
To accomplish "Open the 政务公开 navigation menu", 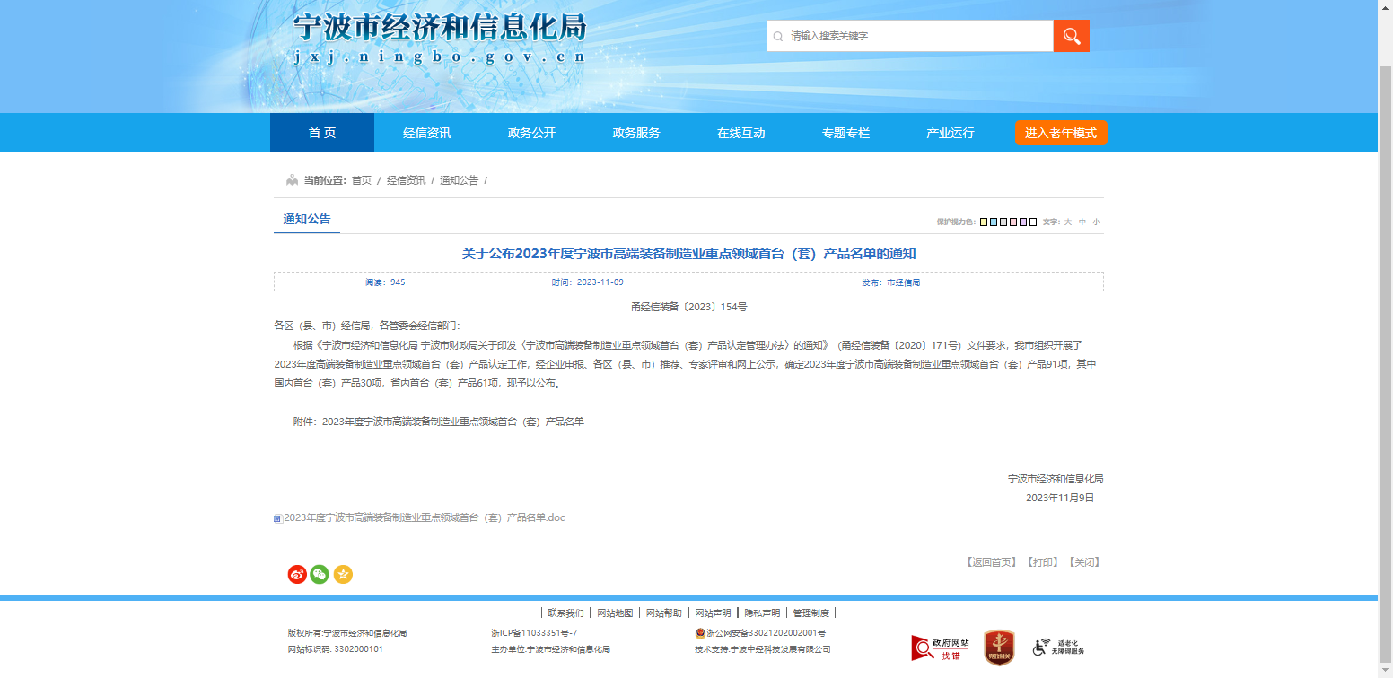I will point(531,133).
